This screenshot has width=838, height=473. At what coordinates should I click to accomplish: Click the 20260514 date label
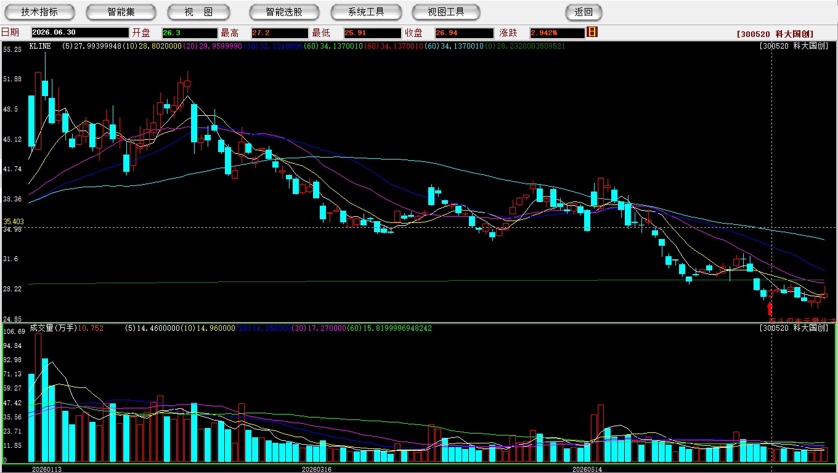click(x=587, y=469)
